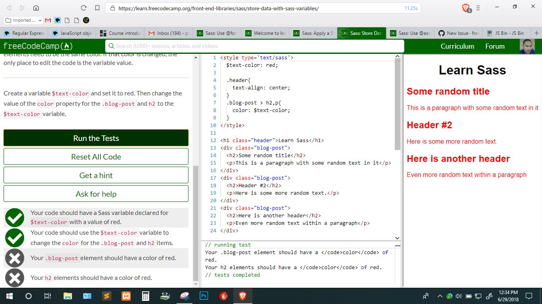Open Sublime Text from the taskbar
The image size is (542, 304).
[x=107, y=296]
